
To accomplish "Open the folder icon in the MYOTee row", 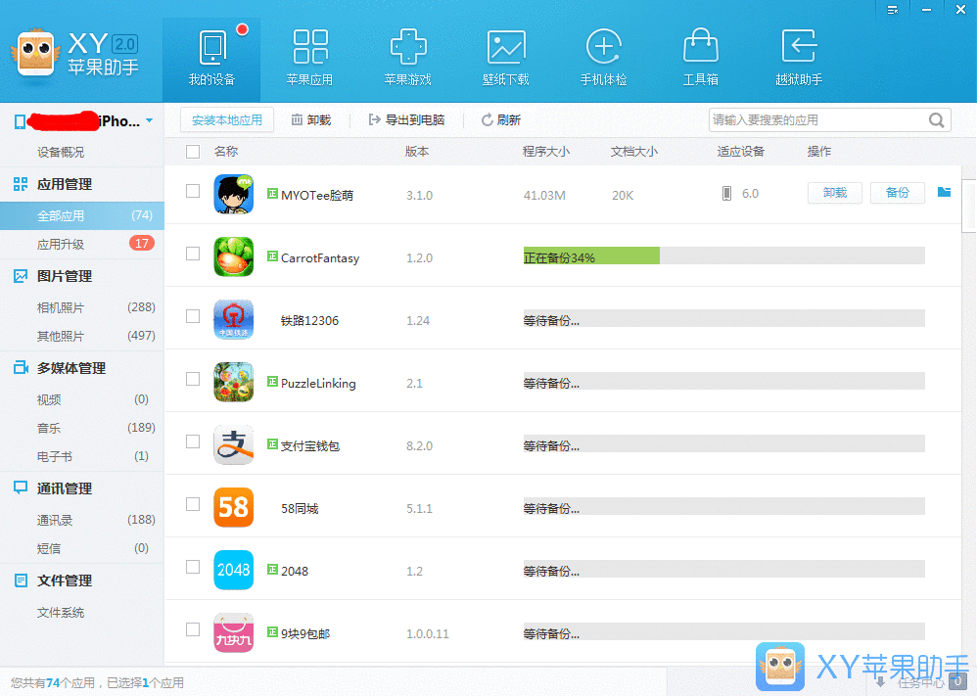I will coord(943,194).
